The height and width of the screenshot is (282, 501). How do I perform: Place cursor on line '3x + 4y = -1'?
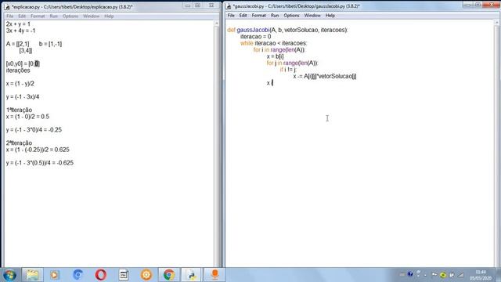point(21,31)
